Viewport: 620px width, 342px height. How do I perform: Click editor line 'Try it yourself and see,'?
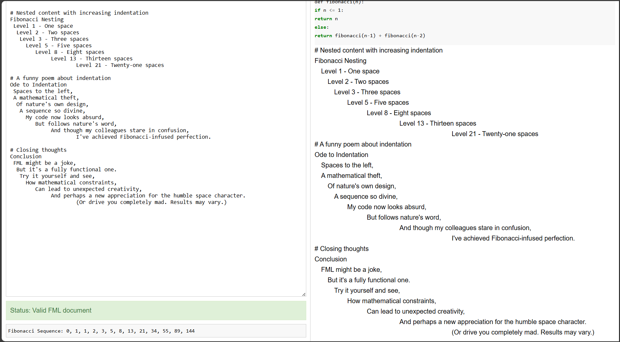pos(57,176)
